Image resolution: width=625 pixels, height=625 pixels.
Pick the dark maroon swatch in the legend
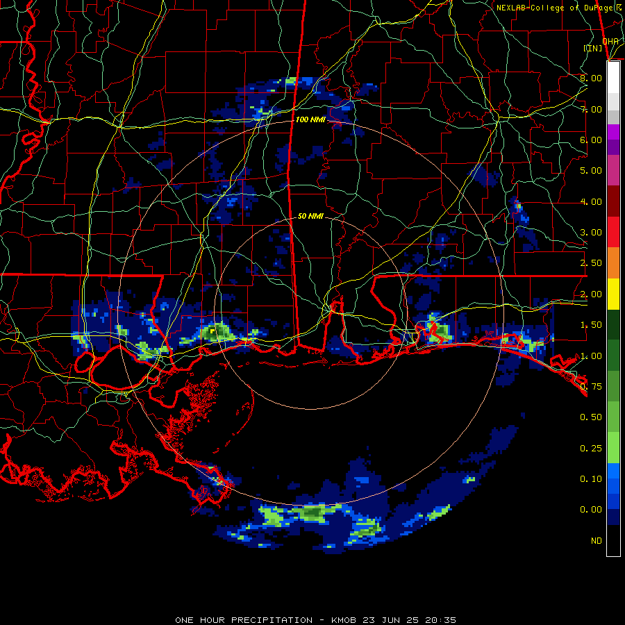(613, 201)
